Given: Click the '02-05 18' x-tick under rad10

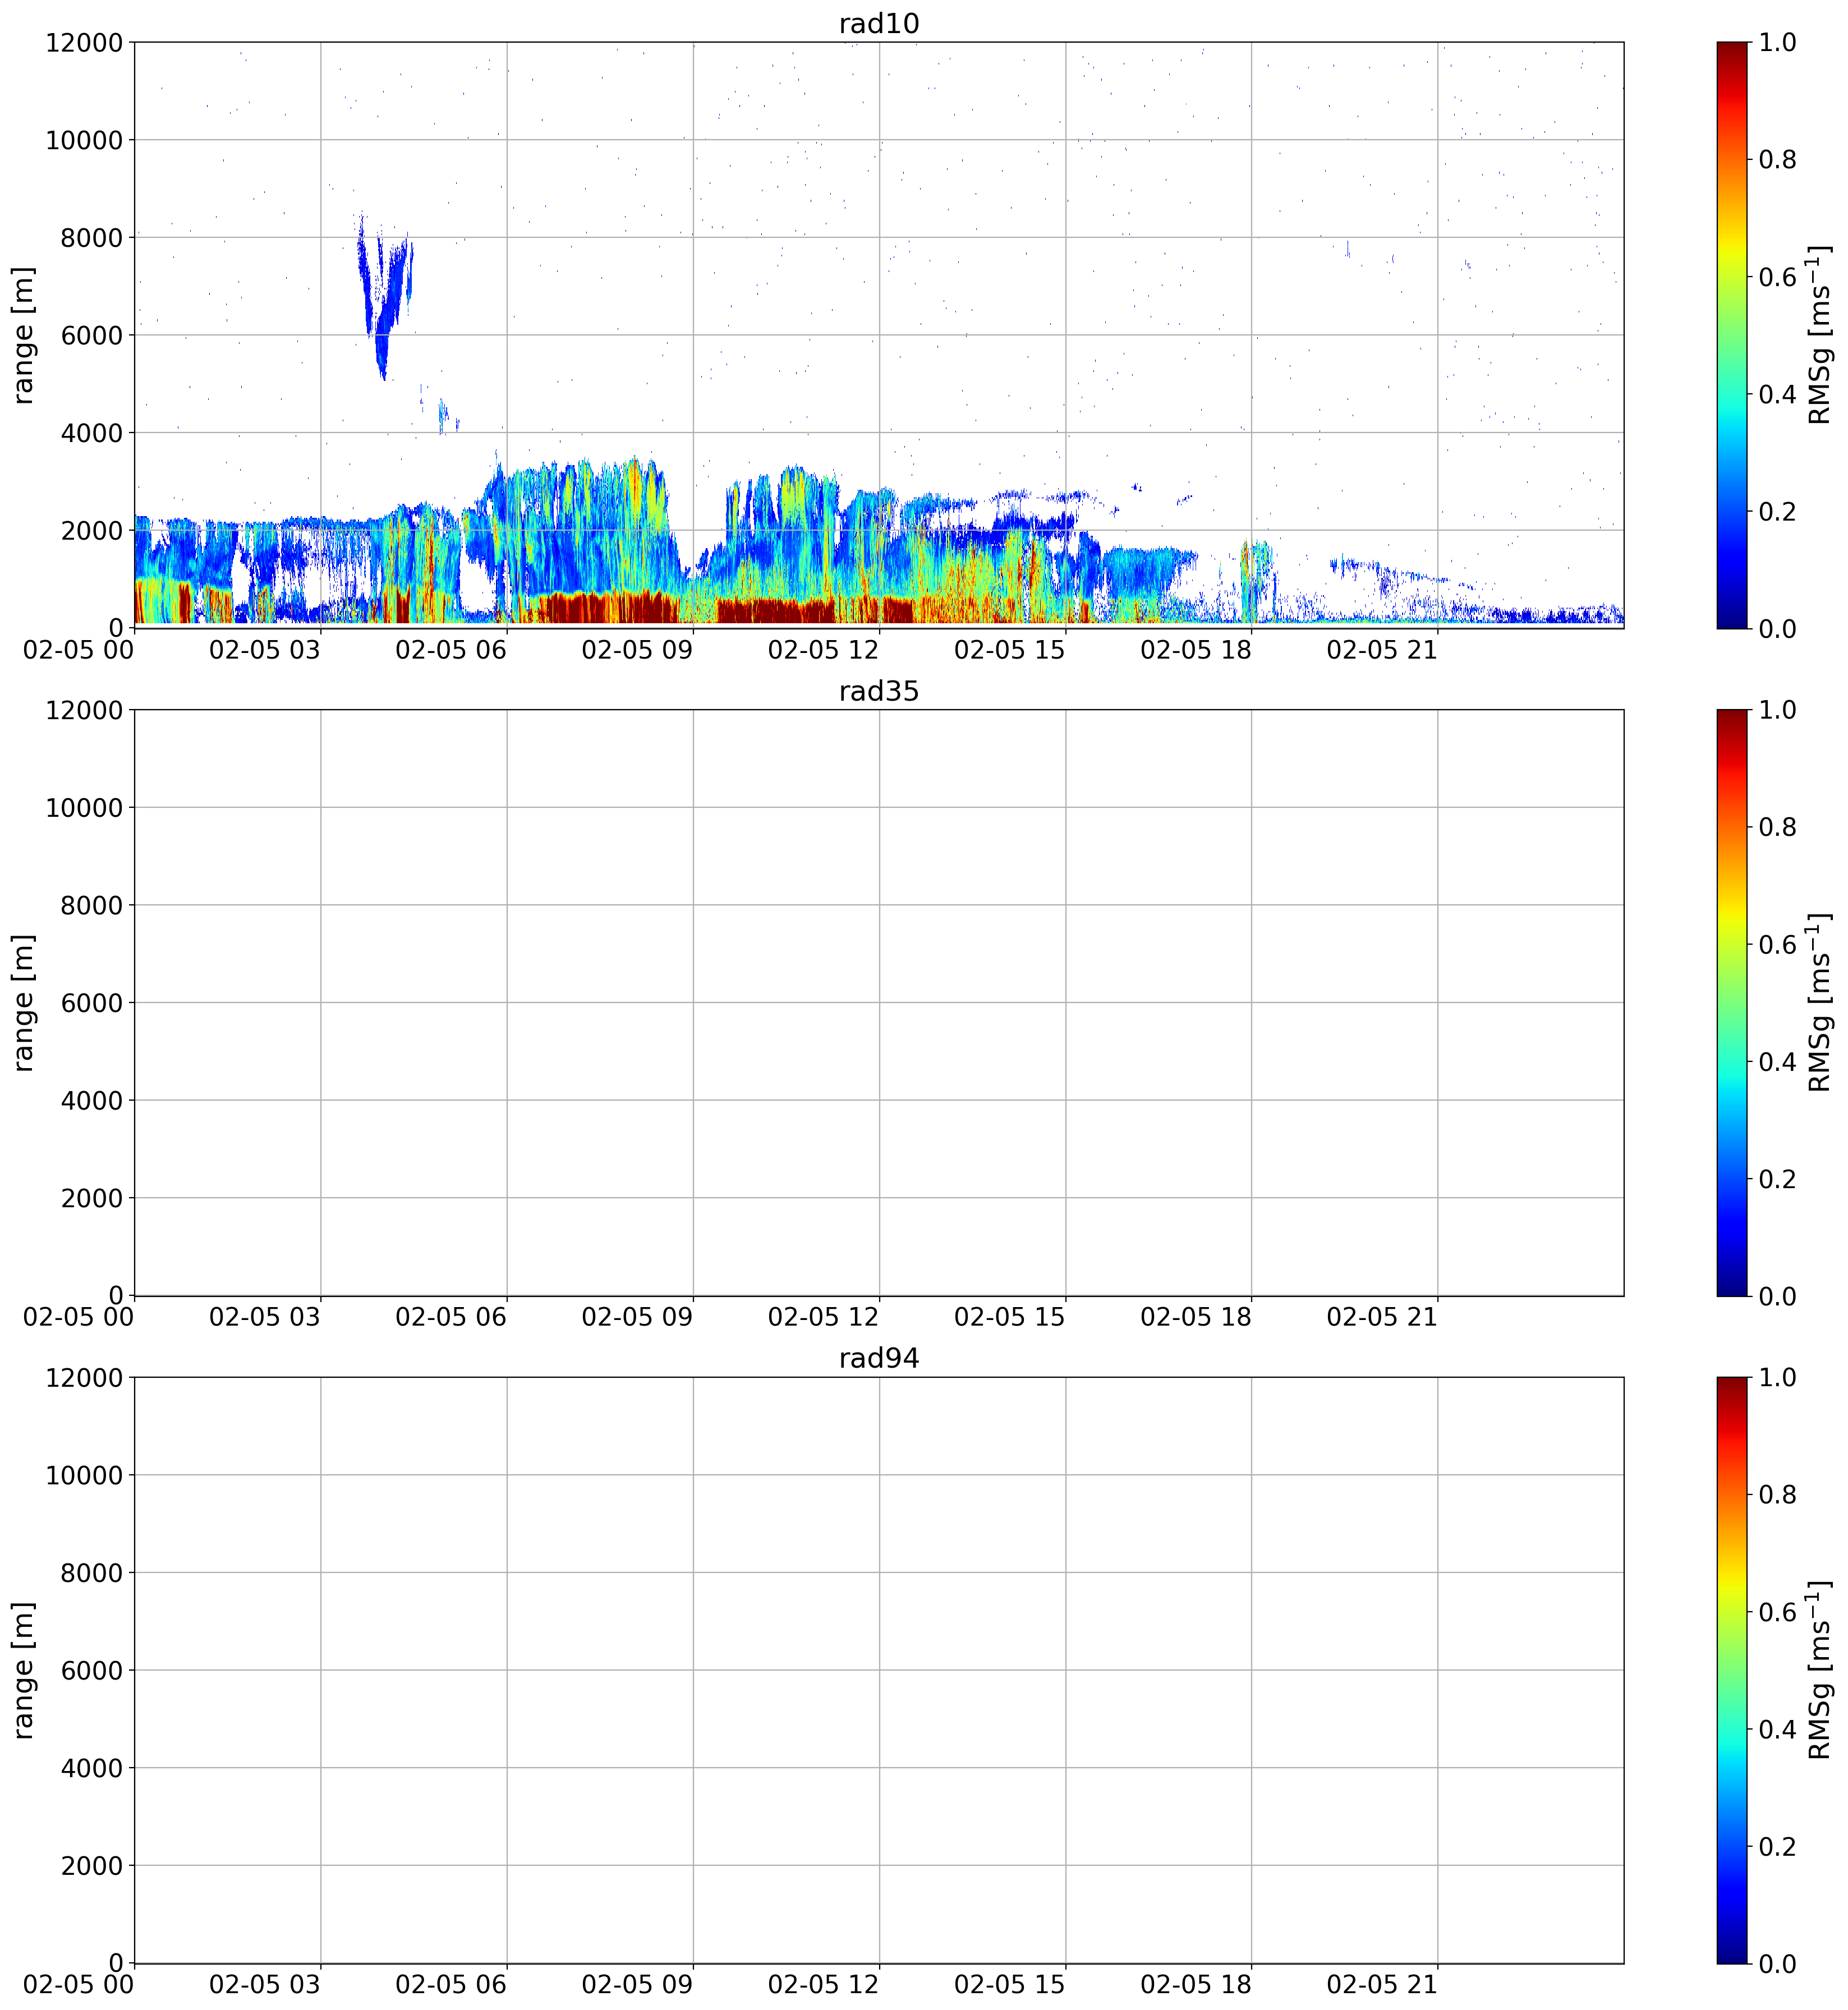Looking at the screenshot, I should click(1196, 650).
